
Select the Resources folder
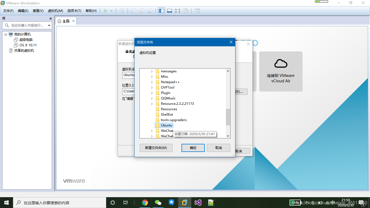pos(169,109)
